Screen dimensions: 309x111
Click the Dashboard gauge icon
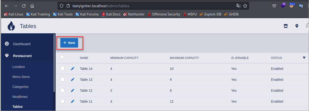7,44
